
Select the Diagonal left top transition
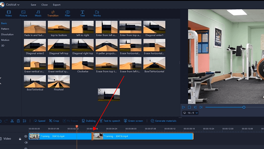click(59, 47)
